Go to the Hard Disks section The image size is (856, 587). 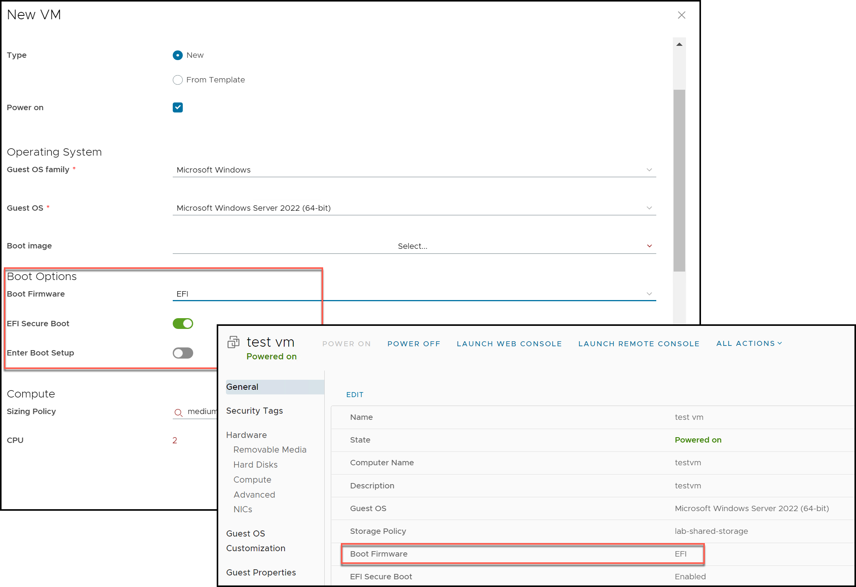255,465
